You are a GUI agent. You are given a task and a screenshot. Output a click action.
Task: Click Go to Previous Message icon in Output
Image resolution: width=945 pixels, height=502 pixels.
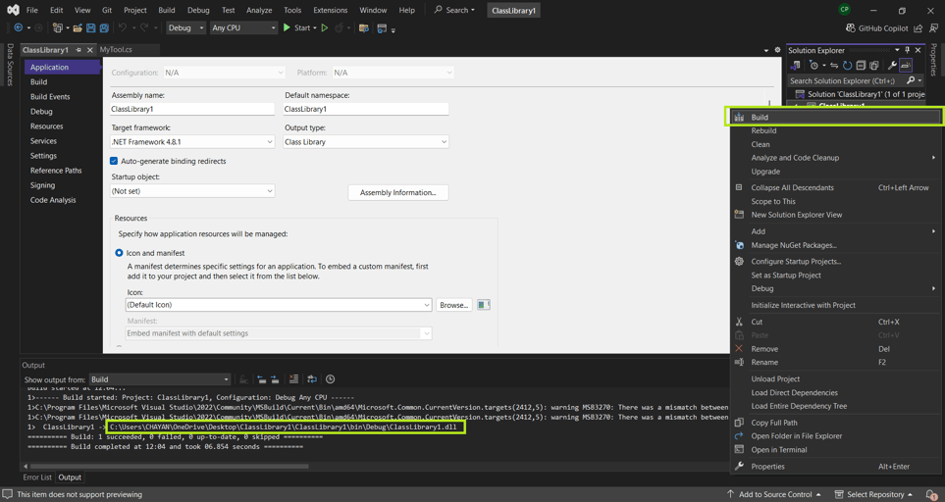click(x=262, y=379)
